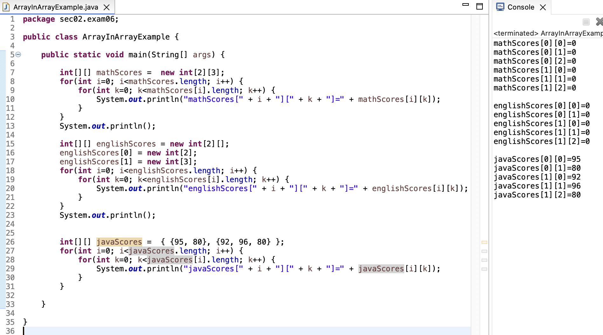Click line number 1 in the gutter
This screenshot has width=603, height=335.
point(12,19)
